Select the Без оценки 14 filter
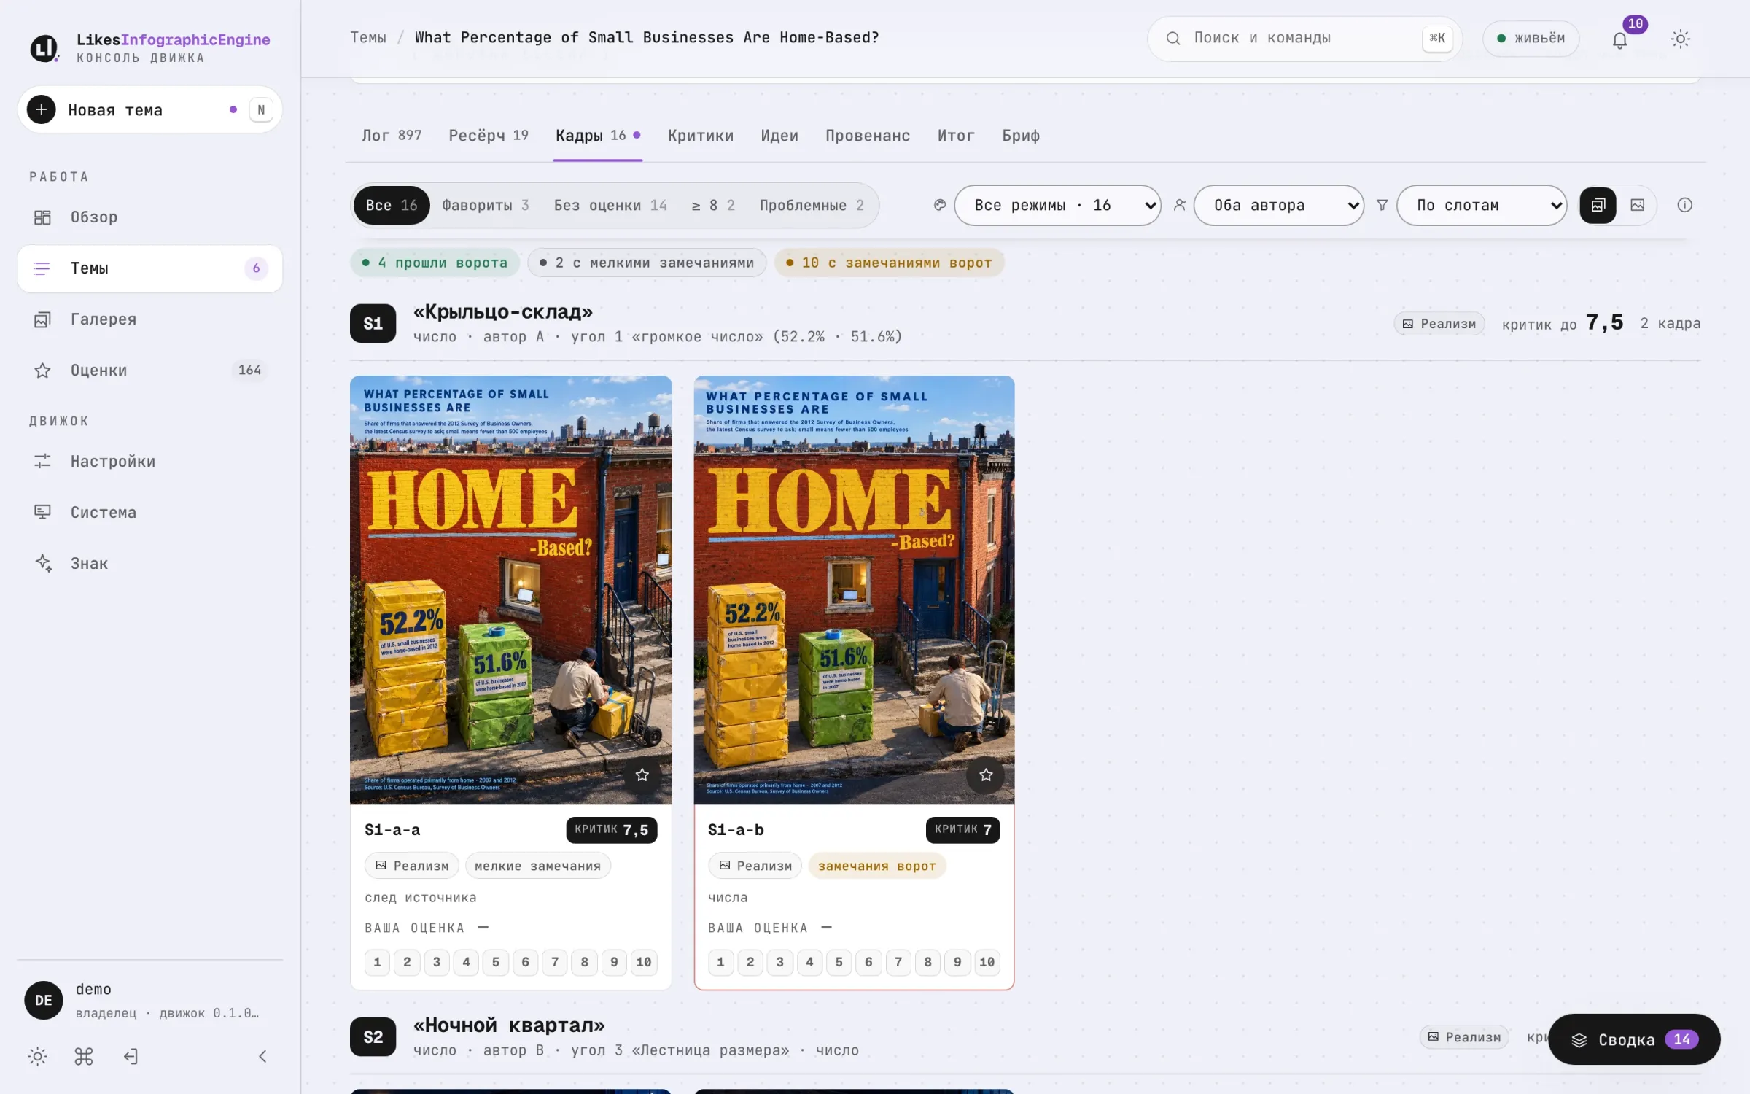1750x1094 pixels. 610,206
